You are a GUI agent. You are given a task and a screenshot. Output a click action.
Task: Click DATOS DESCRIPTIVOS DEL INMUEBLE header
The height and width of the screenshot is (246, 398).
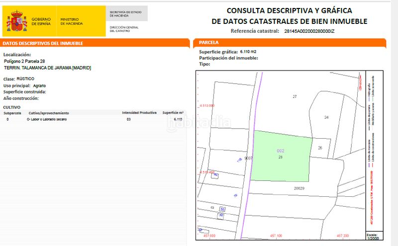tap(43, 43)
